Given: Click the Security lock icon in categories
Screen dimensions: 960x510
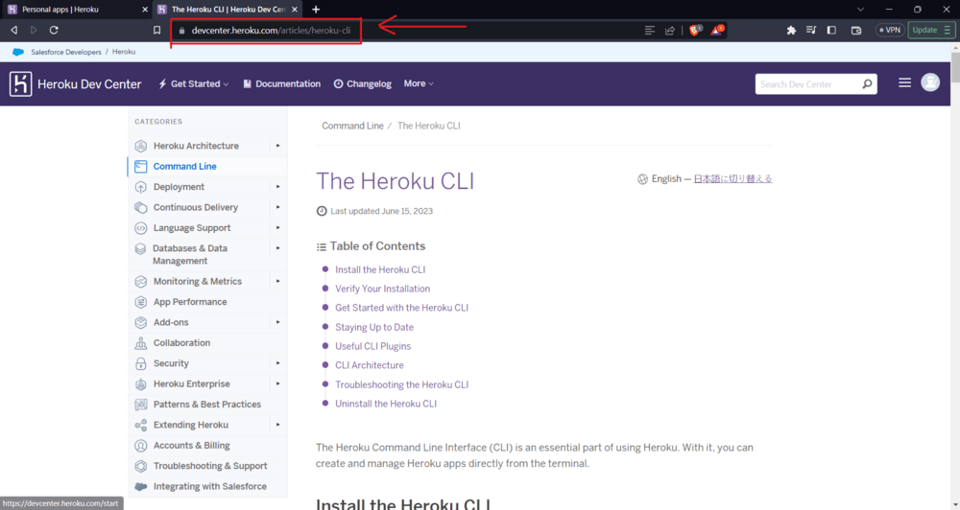Looking at the screenshot, I should click(x=141, y=363).
